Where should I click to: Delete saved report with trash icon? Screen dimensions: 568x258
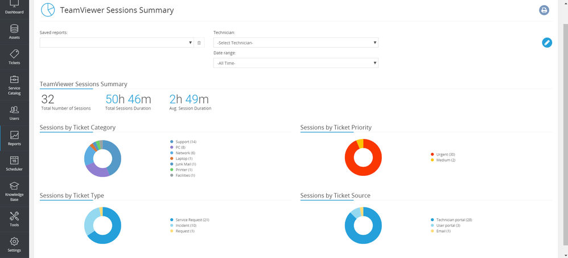pos(199,43)
